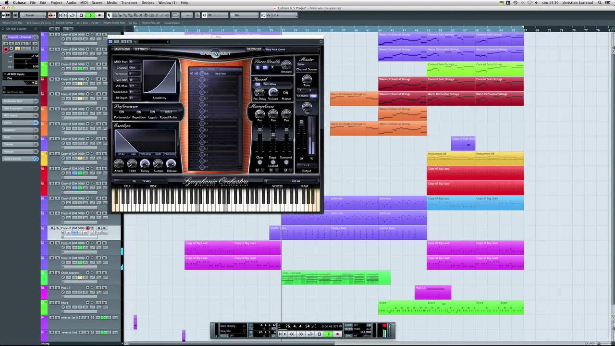Click Record on the transport panel
Viewport: 615px width, 346px height.
[x=337, y=334]
